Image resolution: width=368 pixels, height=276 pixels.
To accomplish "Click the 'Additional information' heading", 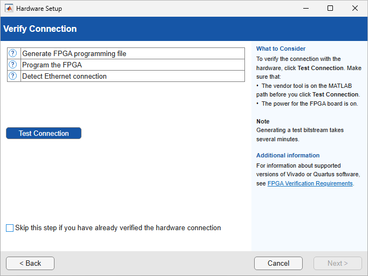I will pyautogui.click(x=288, y=155).
